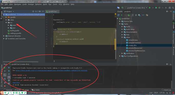Hide the Project tool window

coord(43,11)
